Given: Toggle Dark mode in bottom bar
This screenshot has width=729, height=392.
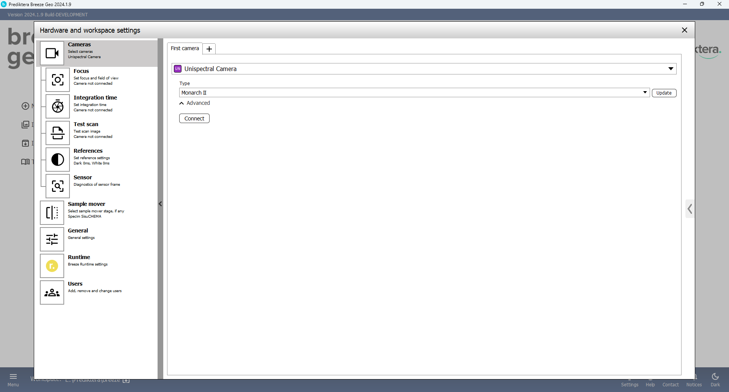Looking at the screenshot, I should coord(715,379).
